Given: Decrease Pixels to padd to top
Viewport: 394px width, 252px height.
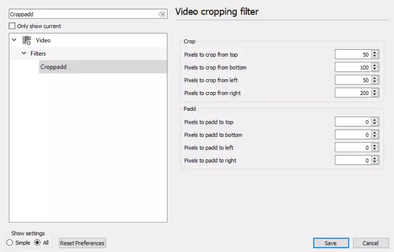Looking at the screenshot, I should 375,124.
